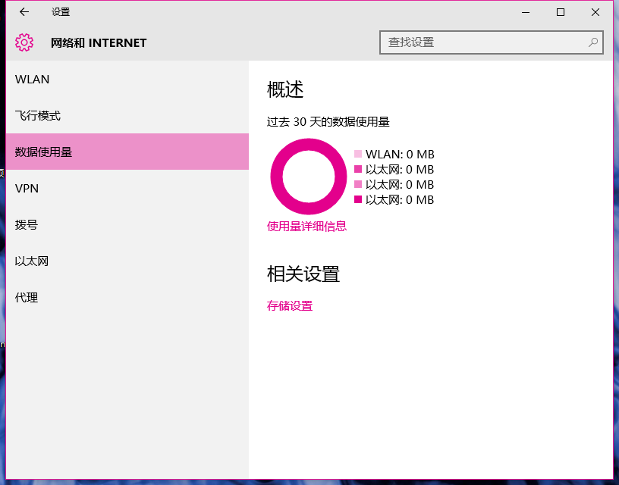
Task: Click second 以太网 legend color swatch
Action: click(x=358, y=184)
